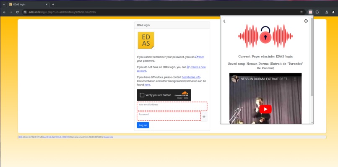
Task: Open the extension settings gear icon
Action: tap(306, 21)
